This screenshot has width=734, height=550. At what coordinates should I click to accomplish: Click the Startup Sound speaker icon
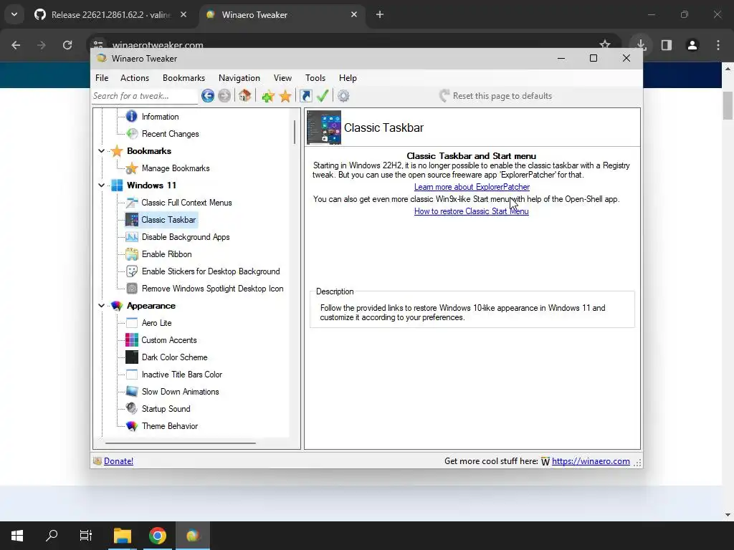[x=132, y=409]
